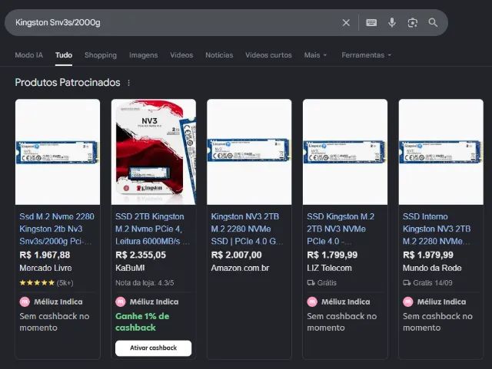Open the Mercado Livre SSD product image

coord(58,152)
